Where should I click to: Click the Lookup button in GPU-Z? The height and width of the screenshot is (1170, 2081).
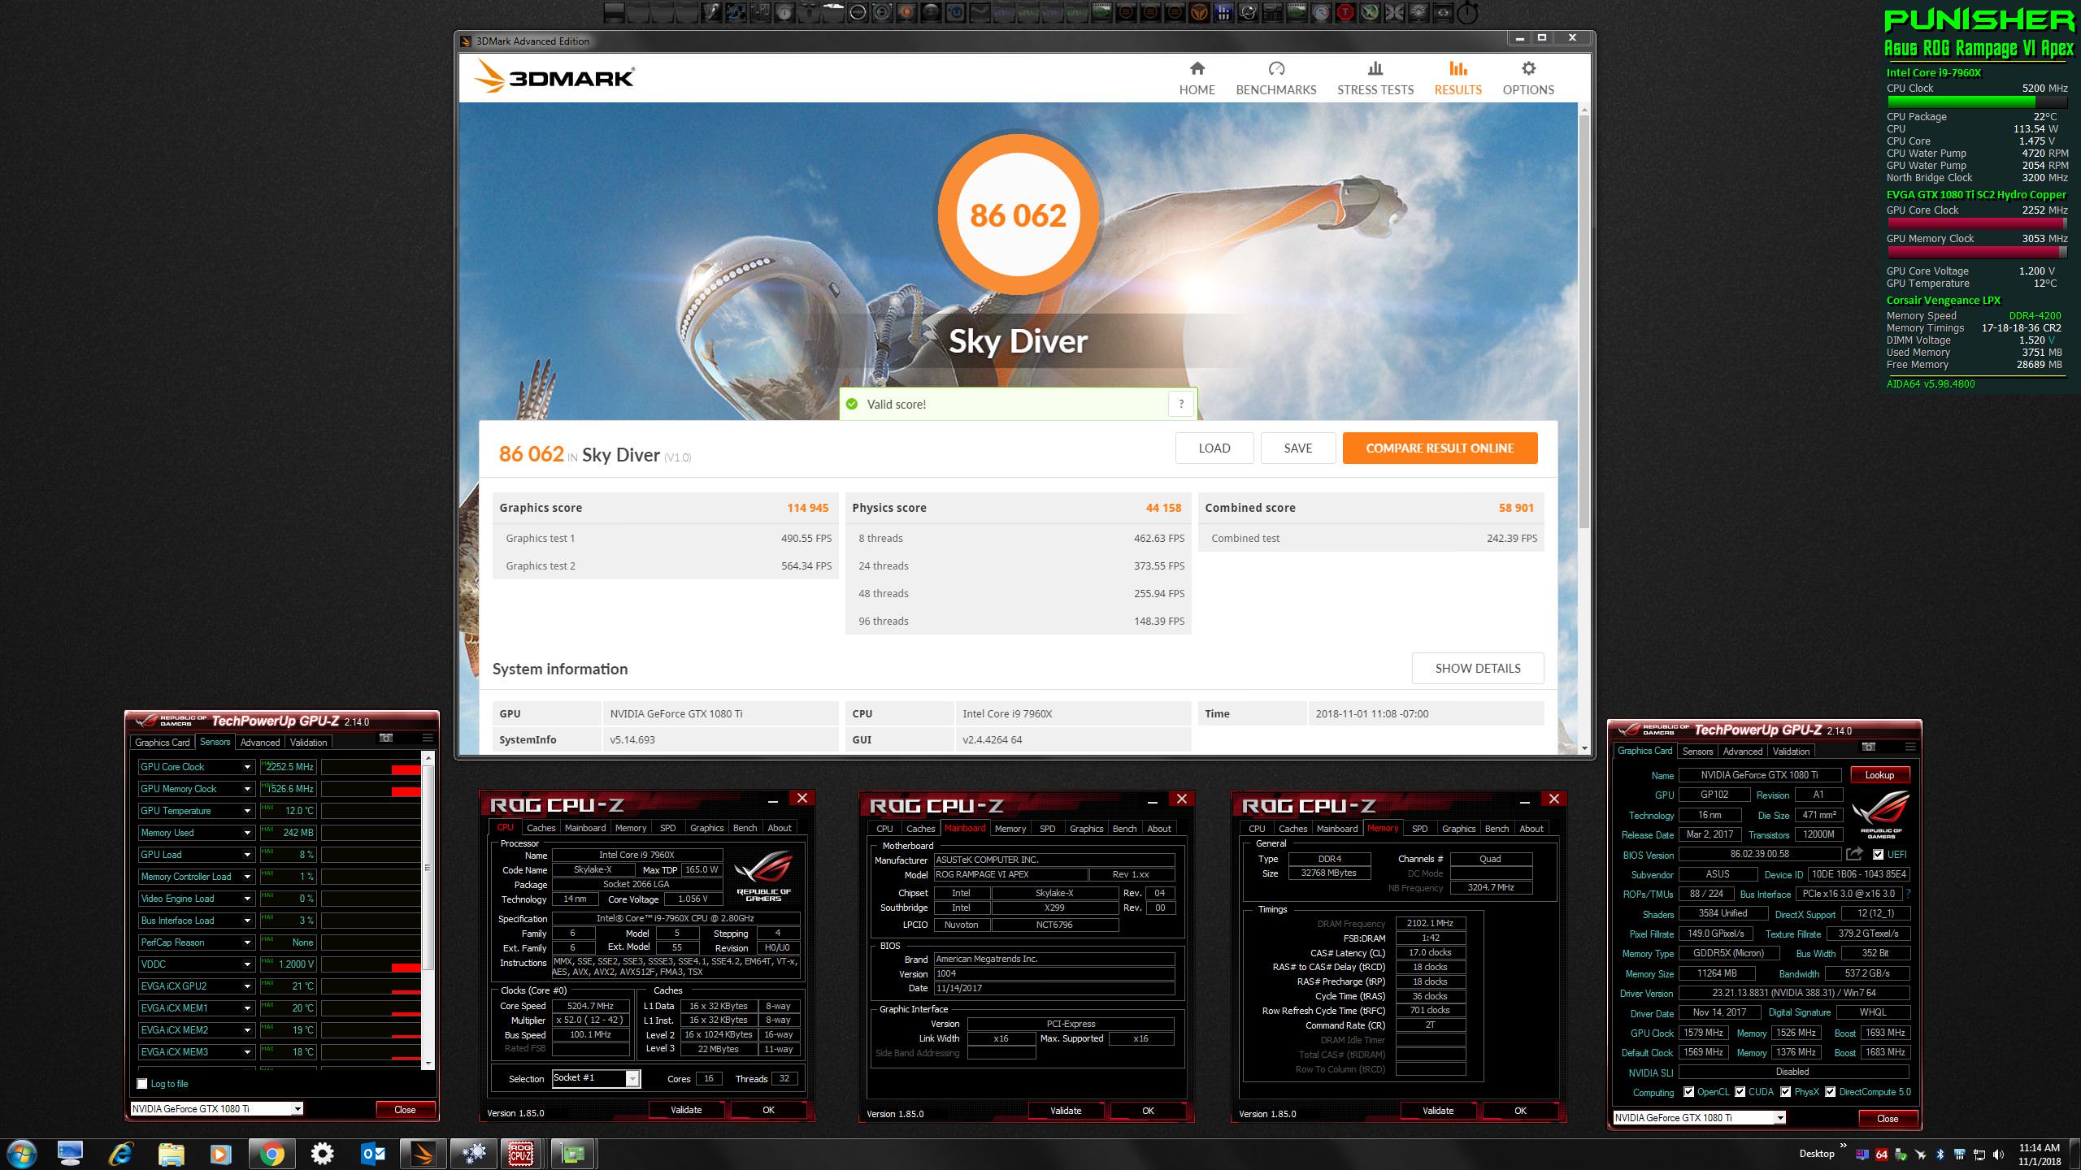click(1879, 775)
